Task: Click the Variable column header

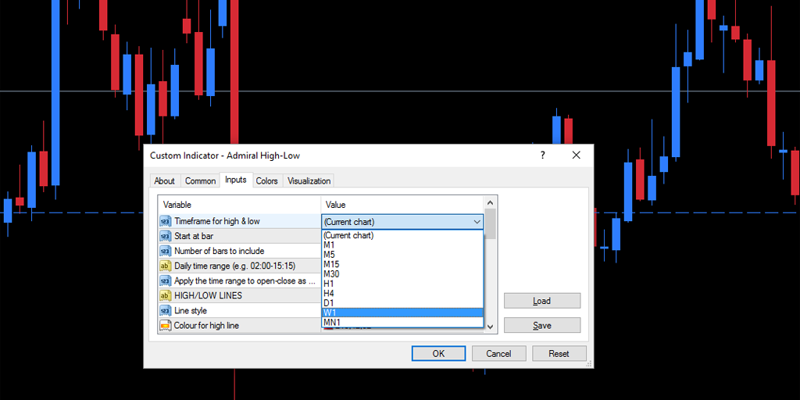Action: (239, 205)
